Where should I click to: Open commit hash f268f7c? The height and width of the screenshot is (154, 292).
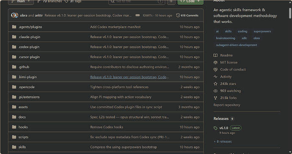coord(148,16)
